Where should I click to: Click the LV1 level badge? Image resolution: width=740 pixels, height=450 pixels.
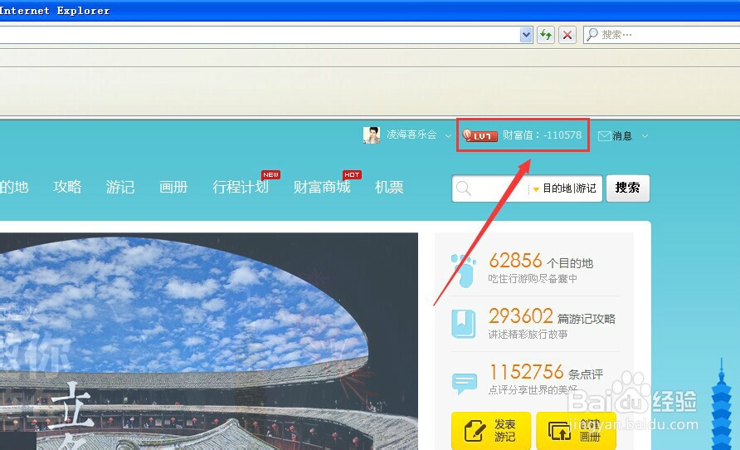480,135
